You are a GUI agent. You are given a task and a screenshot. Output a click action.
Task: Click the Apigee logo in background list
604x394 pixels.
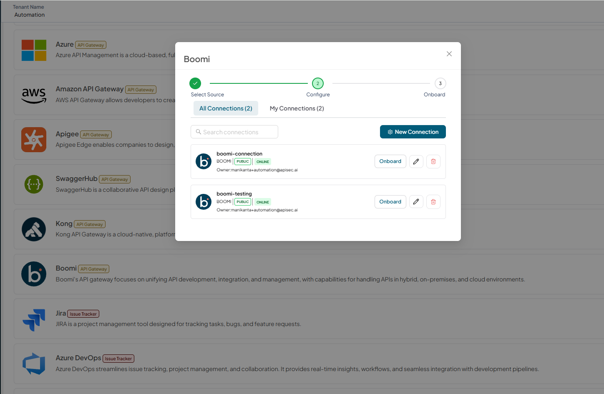pyautogui.click(x=34, y=140)
